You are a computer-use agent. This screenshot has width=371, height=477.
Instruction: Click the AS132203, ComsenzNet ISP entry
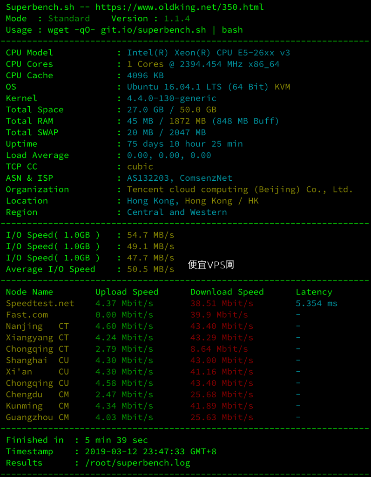point(179,178)
